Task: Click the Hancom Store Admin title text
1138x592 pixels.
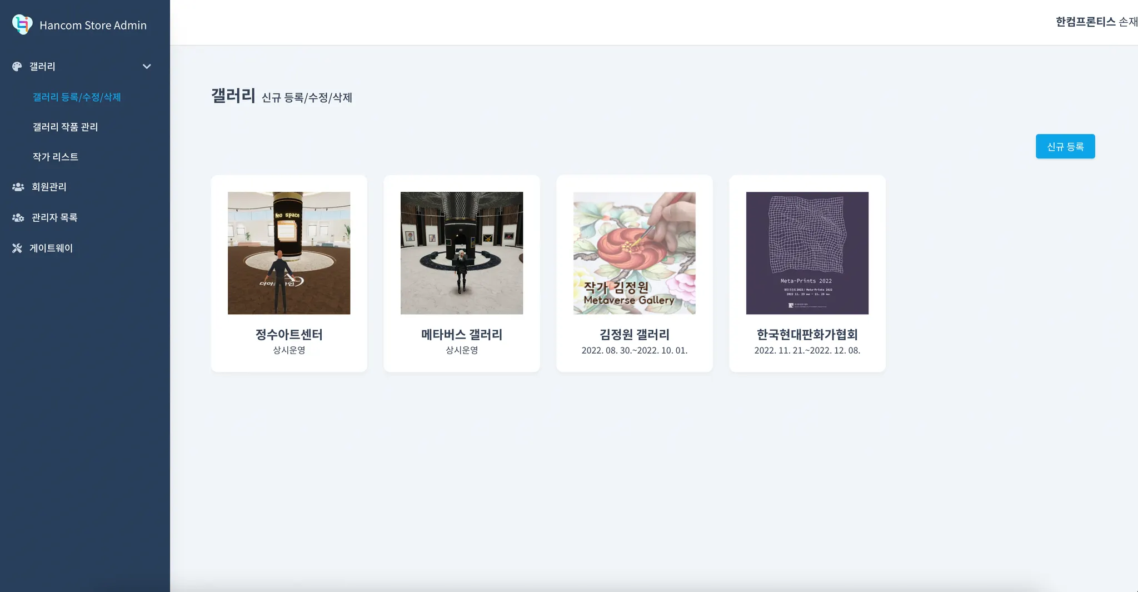Action: [93, 25]
